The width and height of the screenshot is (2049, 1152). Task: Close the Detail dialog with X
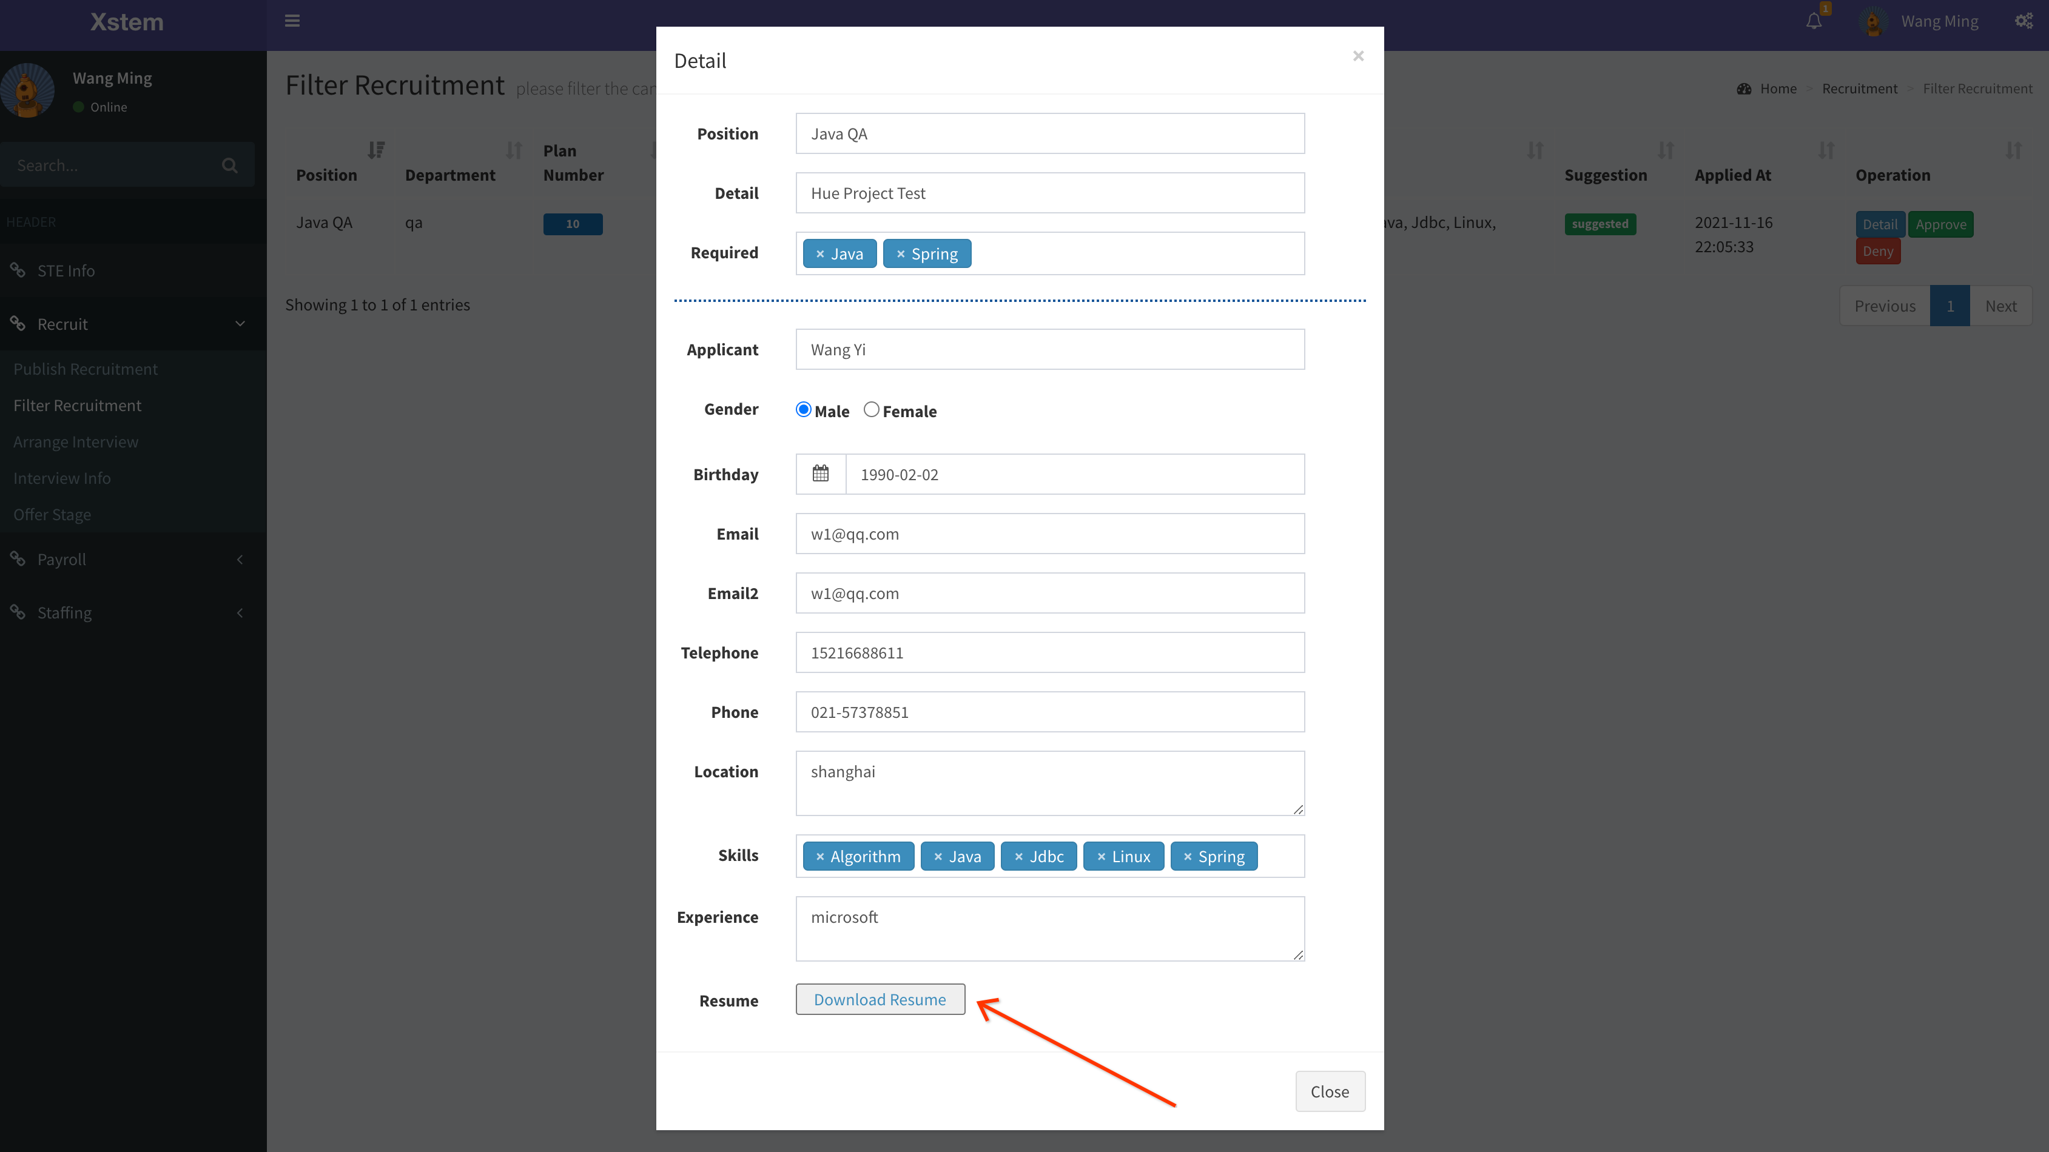pos(1359,56)
